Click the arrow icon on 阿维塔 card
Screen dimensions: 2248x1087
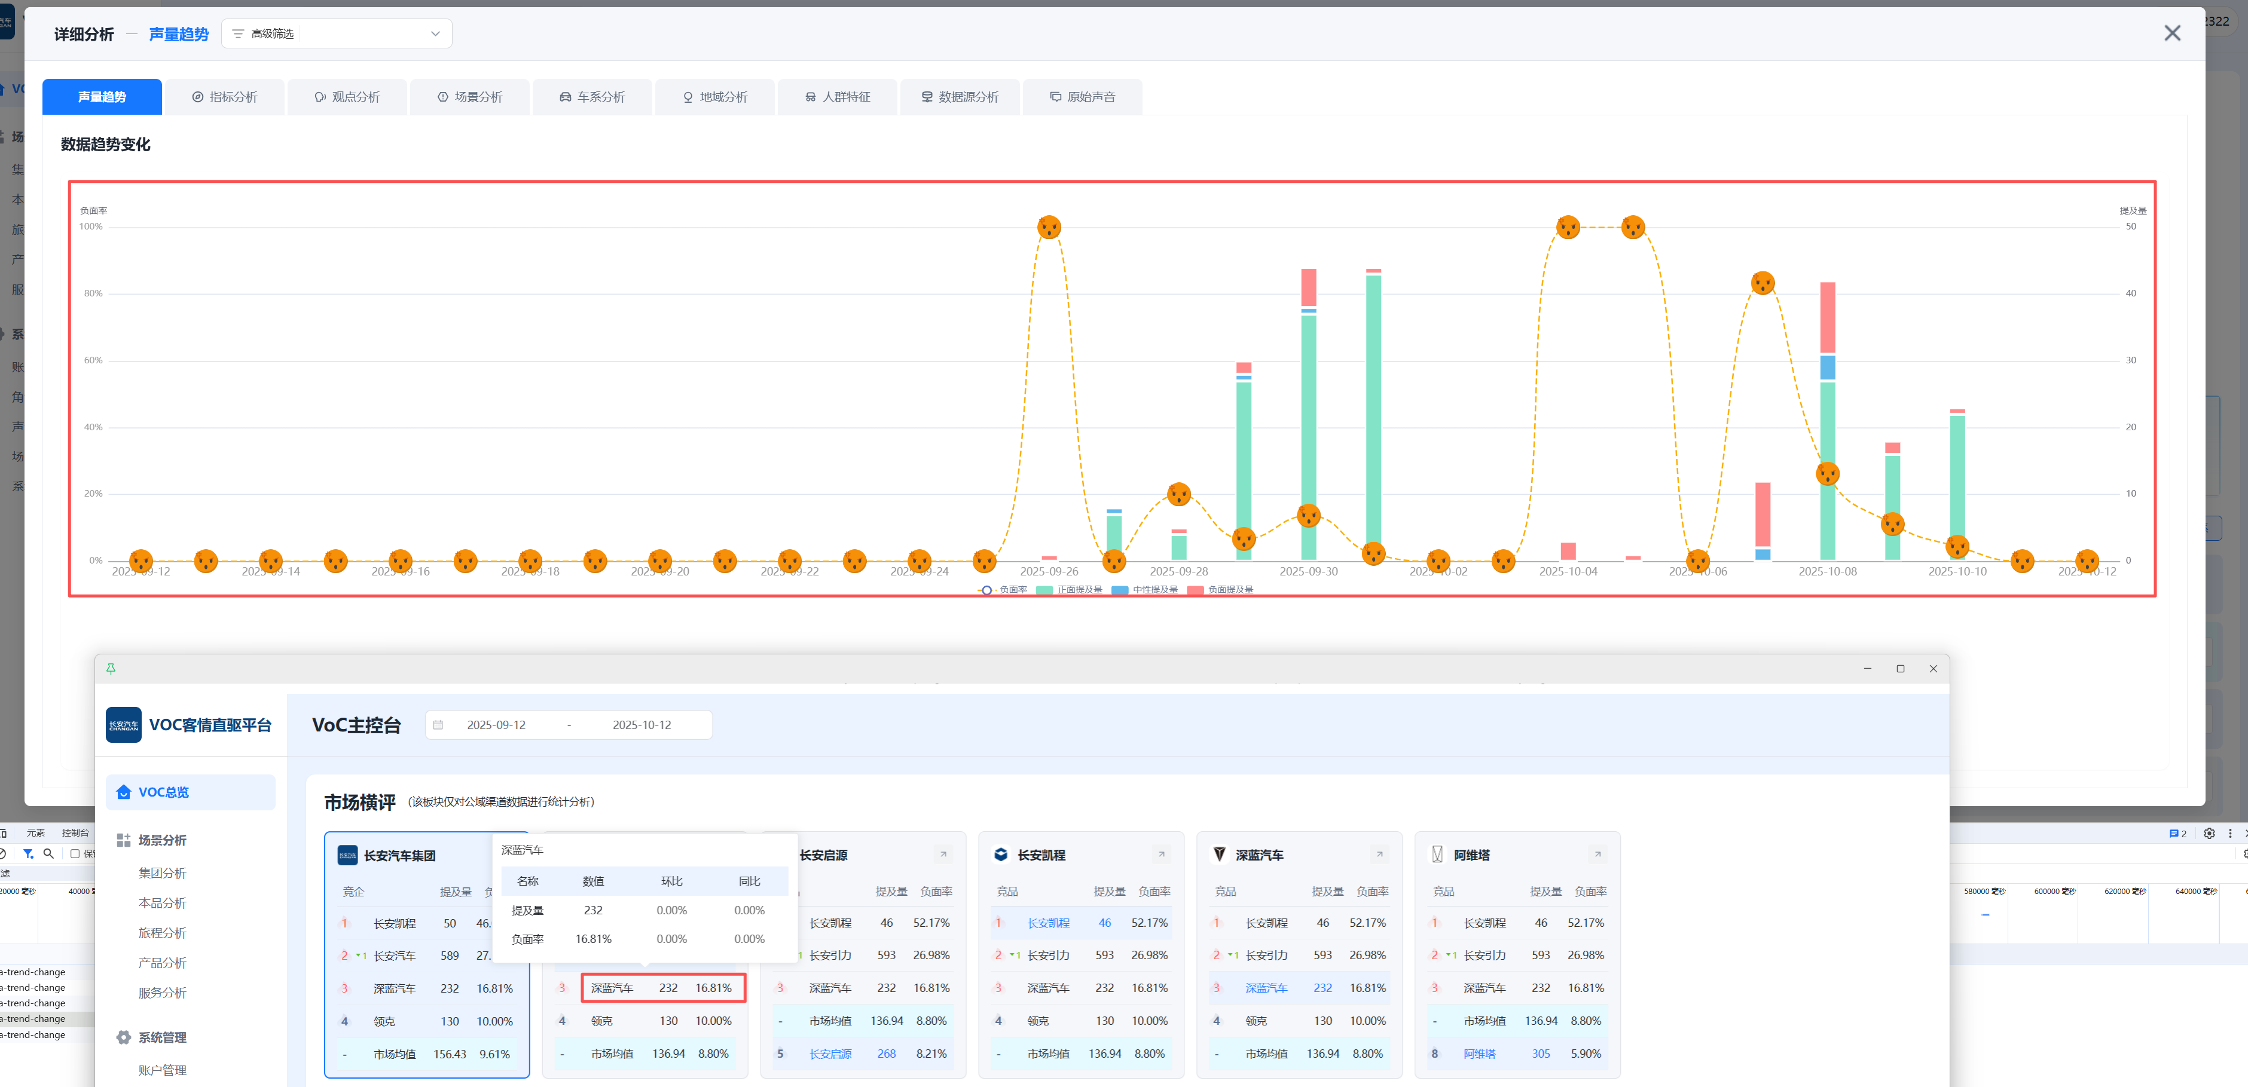(1597, 855)
